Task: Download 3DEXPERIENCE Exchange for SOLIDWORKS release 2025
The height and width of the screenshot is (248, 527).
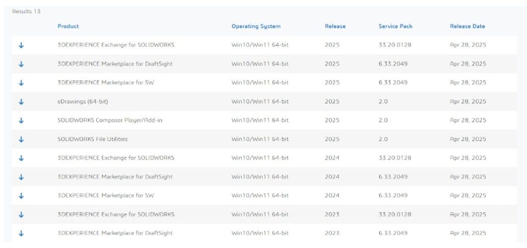Action: click(21, 45)
